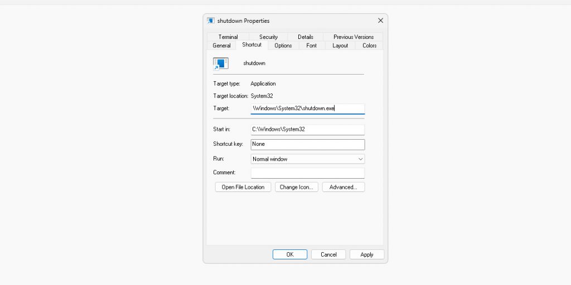Image resolution: width=571 pixels, height=285 pixels.
Task: Open the Layout tab
Action: (x=340, y=46)
